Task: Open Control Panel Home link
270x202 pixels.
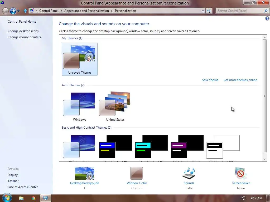Action: click(22, 22)
